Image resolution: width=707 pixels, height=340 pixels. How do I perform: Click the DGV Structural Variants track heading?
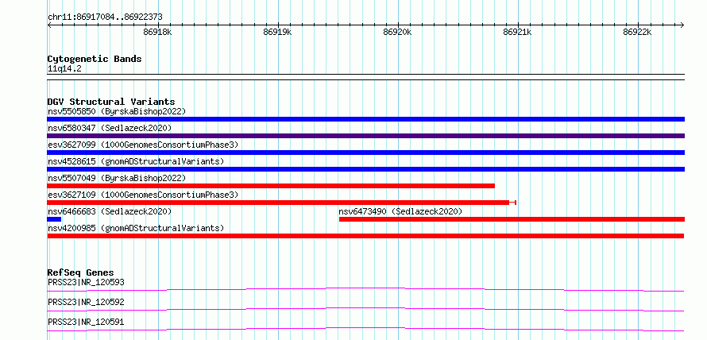(x=111, y=102)
